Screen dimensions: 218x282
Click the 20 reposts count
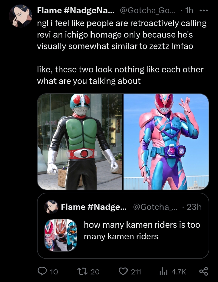click(95, 272)
